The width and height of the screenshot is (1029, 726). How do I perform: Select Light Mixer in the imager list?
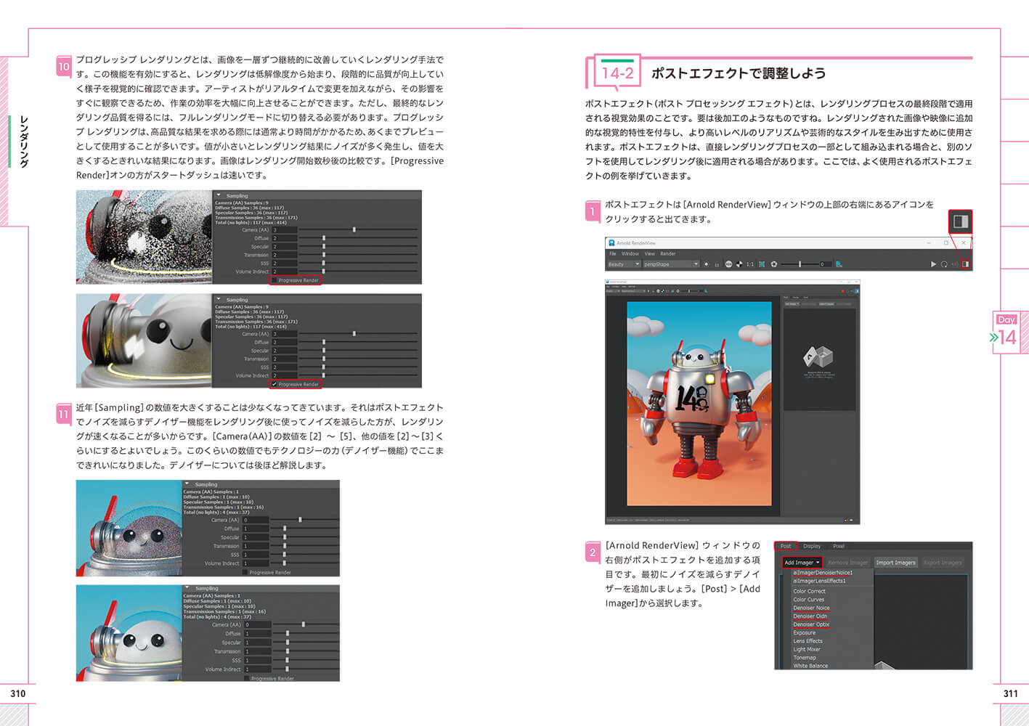point(806,649)
